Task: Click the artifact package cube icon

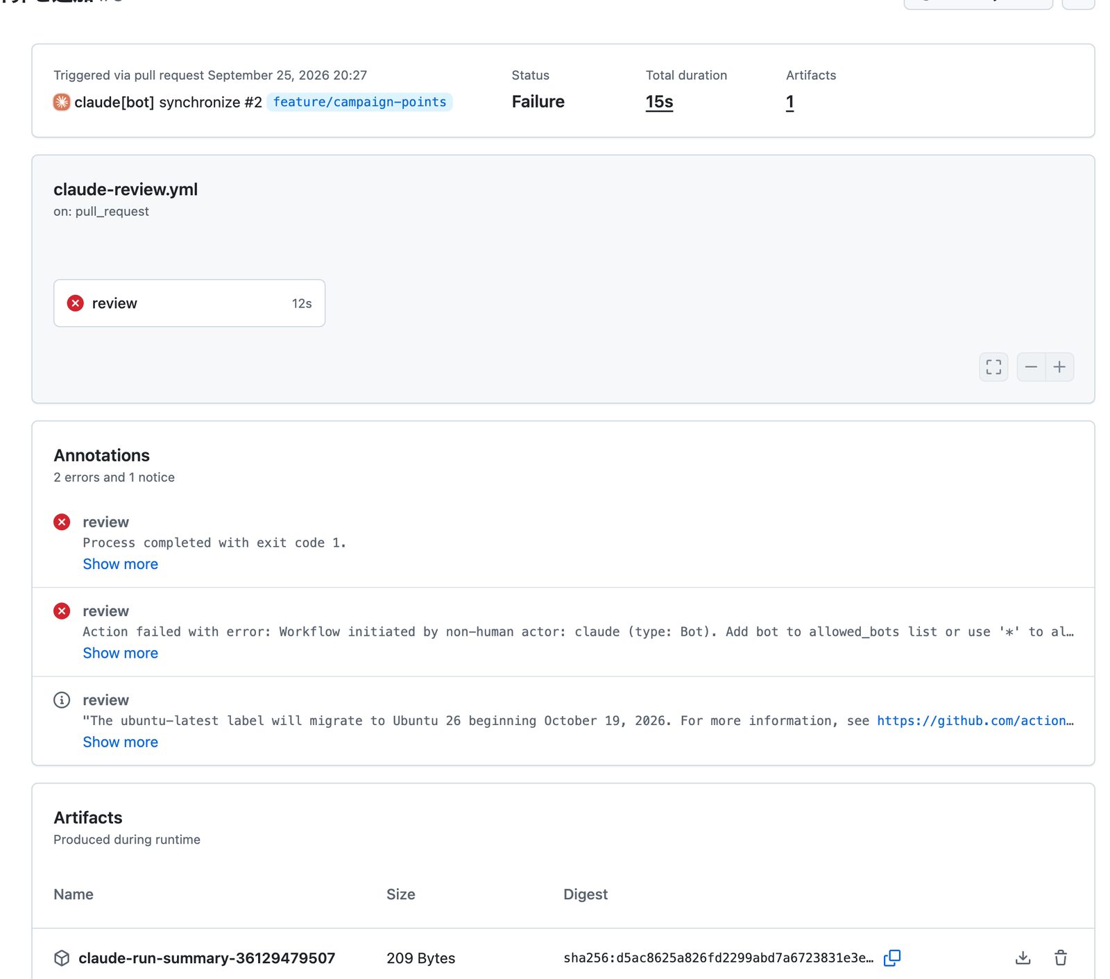Action: click(x=62, y=958)
